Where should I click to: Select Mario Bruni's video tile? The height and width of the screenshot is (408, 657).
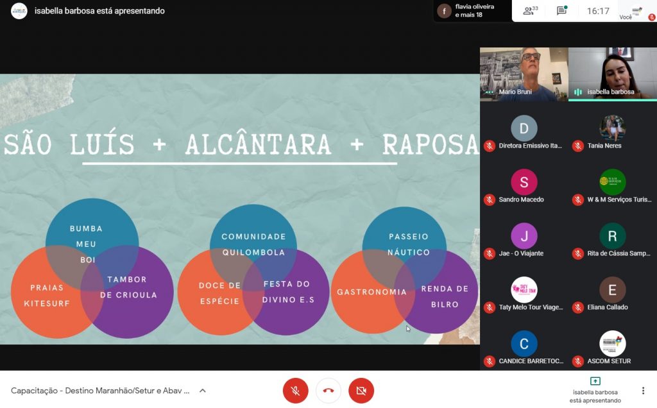point(524,74)
